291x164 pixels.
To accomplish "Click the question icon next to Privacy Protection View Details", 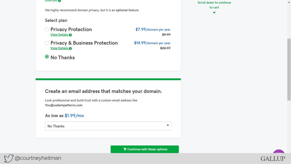I will pos(70,35).
